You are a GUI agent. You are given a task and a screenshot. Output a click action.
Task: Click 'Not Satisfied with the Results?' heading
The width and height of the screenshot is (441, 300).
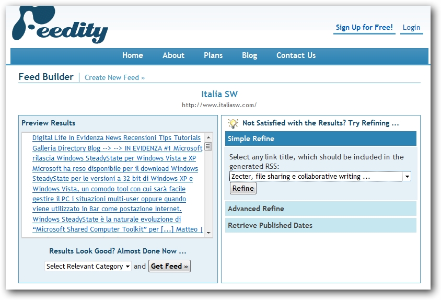click(321, 123)
